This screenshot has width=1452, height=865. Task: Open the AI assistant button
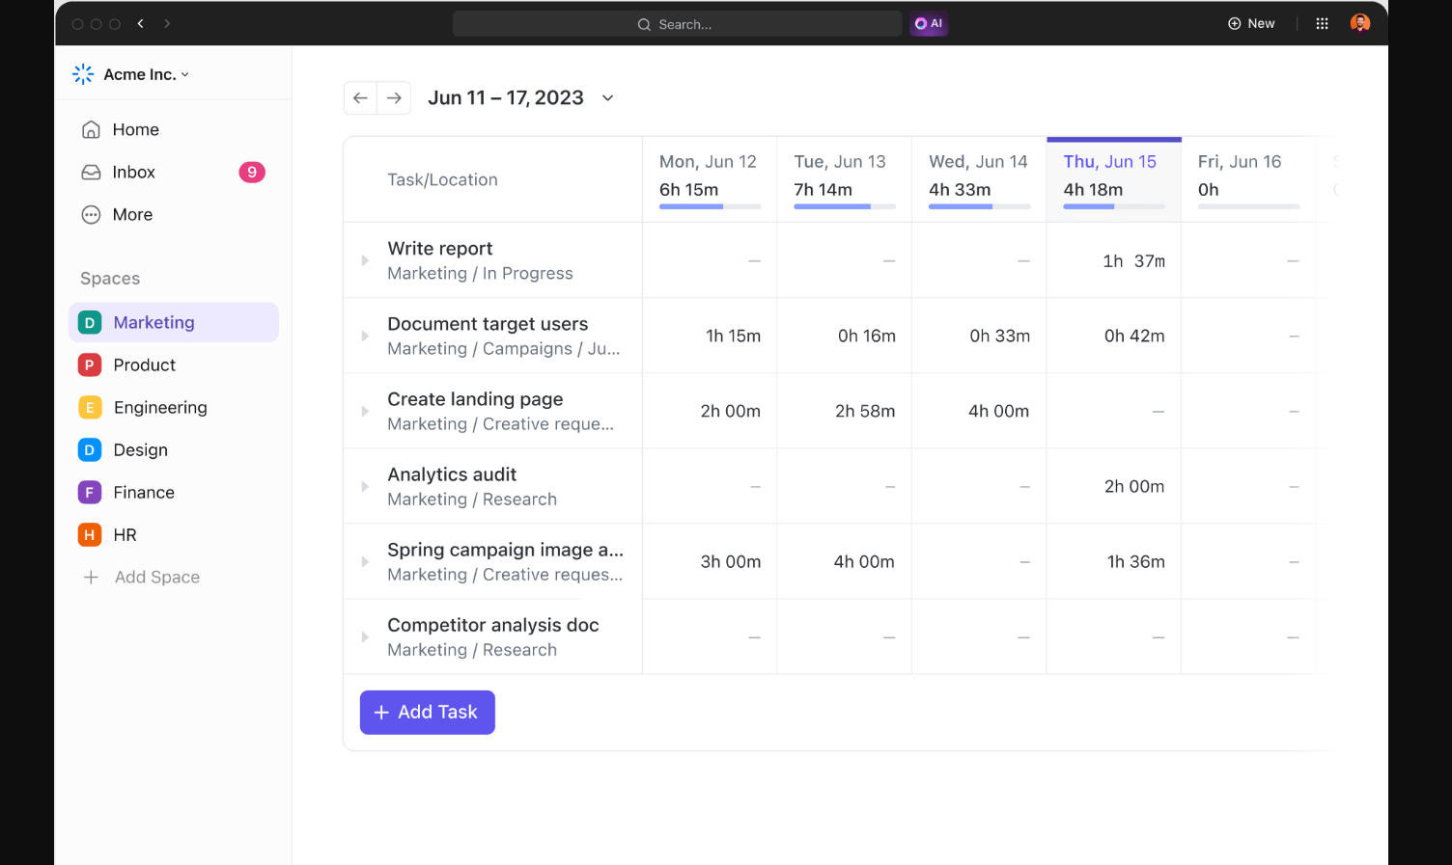(929, 24)
